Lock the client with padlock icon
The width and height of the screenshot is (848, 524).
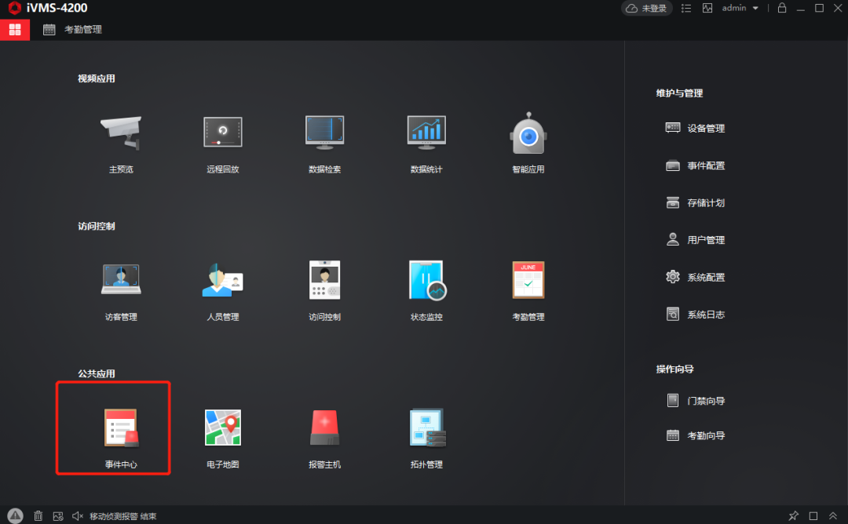tap(781, 8)
